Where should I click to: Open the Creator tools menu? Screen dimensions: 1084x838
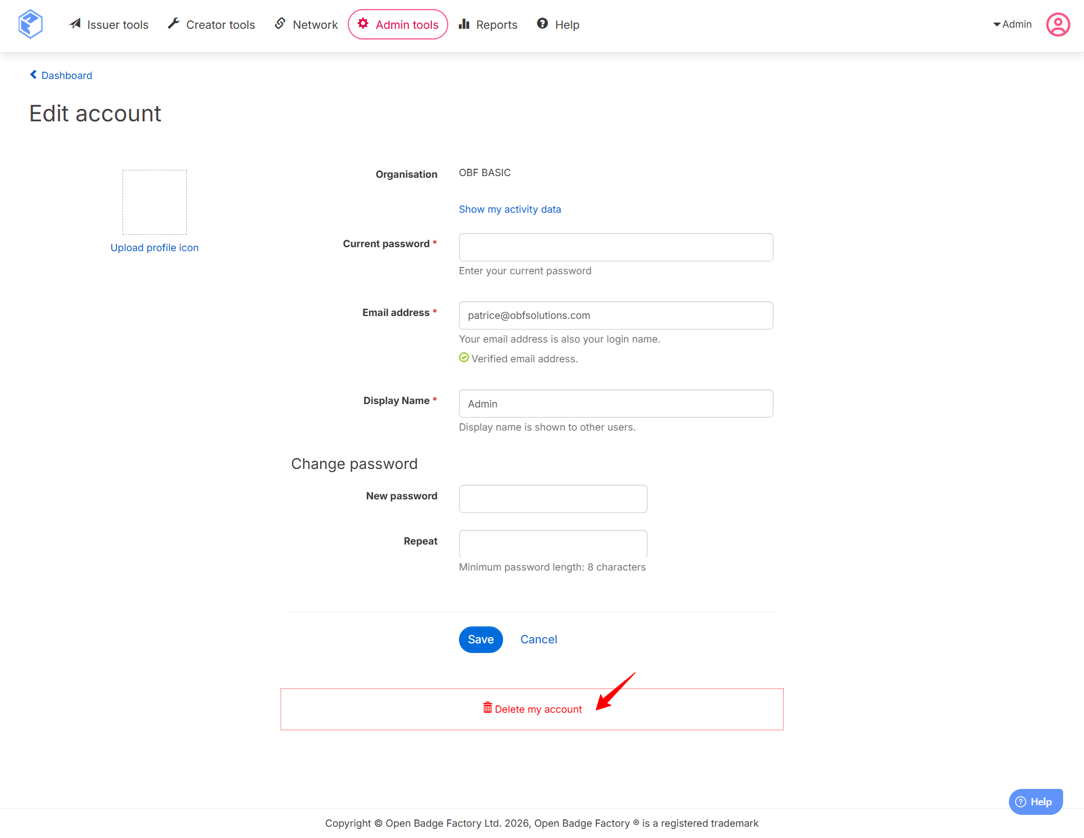220,25
